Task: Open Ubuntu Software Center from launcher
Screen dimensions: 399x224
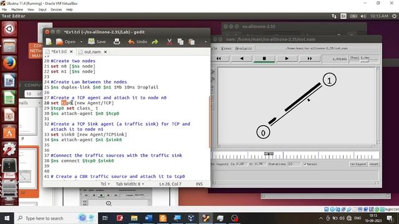Action: (9, 133)
